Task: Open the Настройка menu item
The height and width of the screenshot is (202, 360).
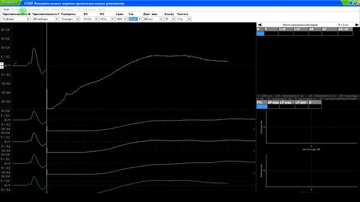Action: (89, 10)
